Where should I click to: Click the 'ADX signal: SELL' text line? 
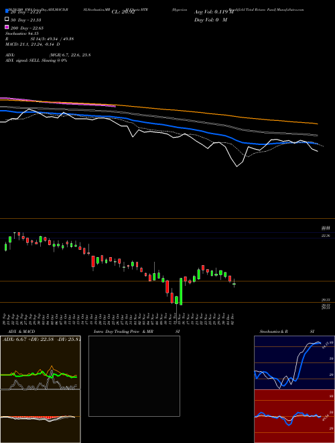(x=36, y=60)
